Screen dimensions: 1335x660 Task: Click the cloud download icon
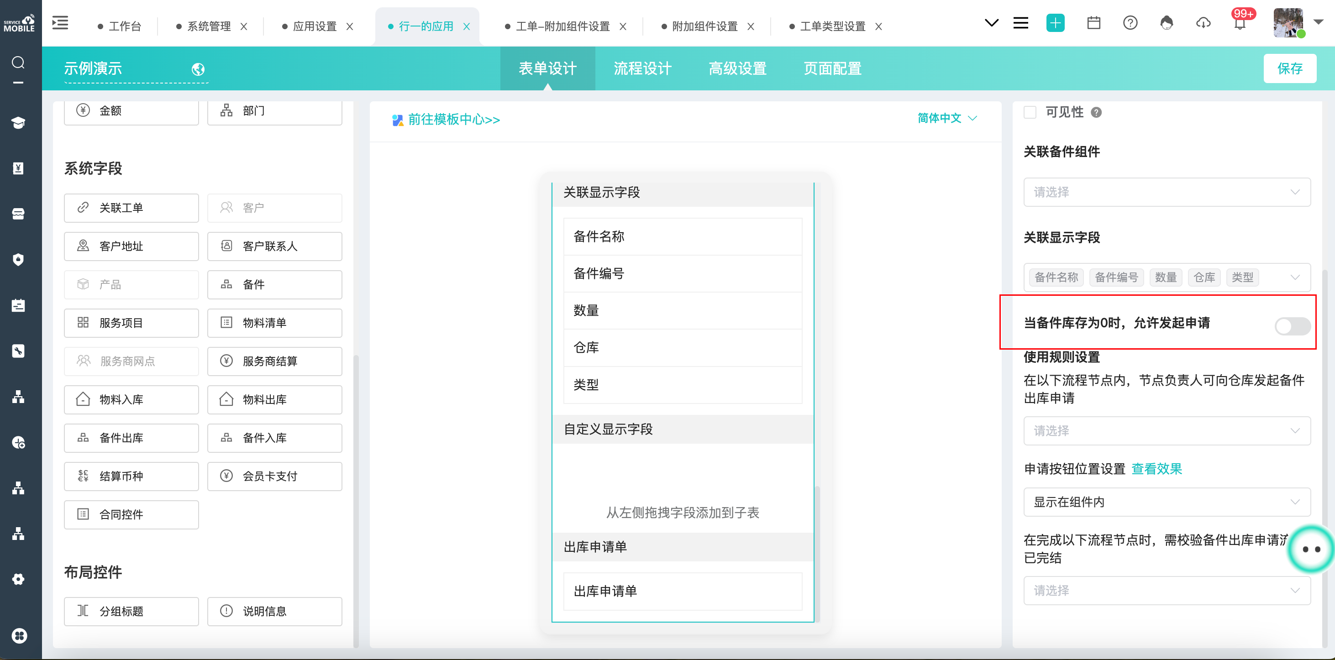[x=1203, y=23]
